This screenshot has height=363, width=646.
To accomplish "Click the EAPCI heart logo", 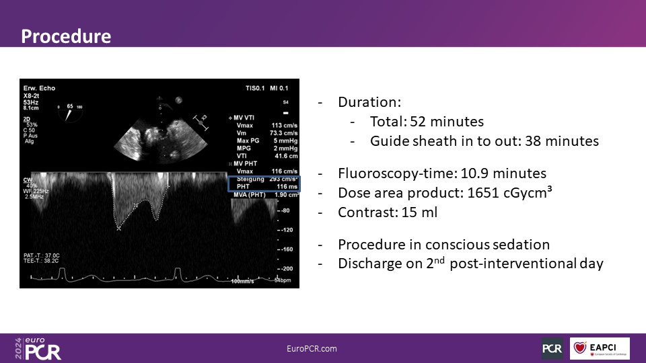I will pyautogui.click(x=600, y=348).
